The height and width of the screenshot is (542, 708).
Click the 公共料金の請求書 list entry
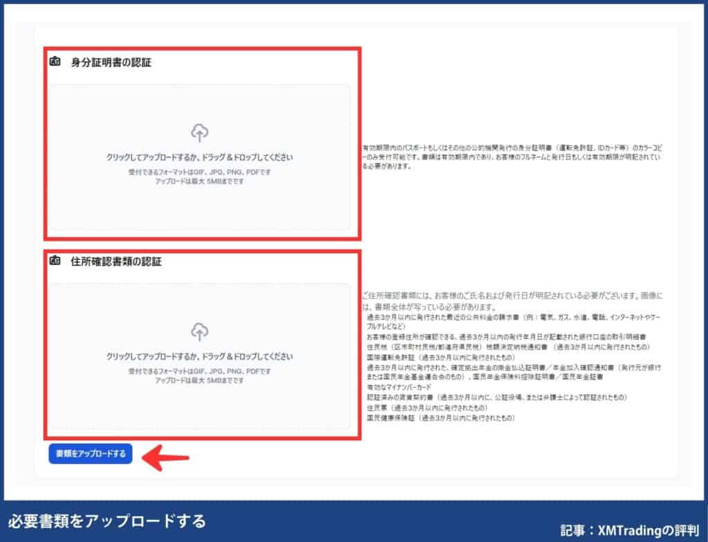(514, 321)
